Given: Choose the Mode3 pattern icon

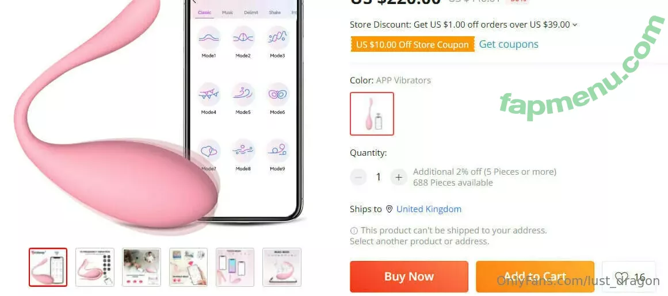Looking at the screenshot, I should point(278,39).
